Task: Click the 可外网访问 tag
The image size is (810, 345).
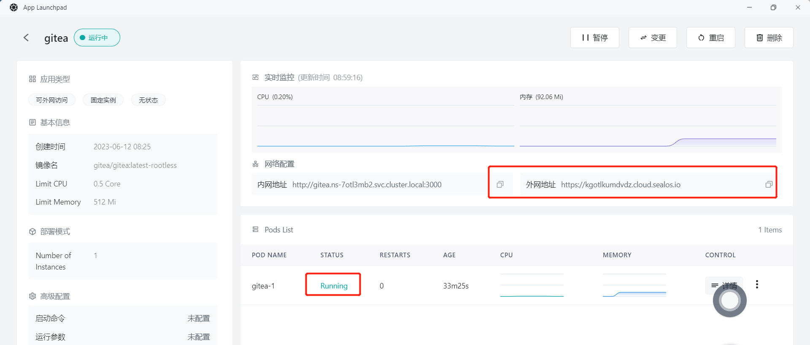Action: pos(52,100)
